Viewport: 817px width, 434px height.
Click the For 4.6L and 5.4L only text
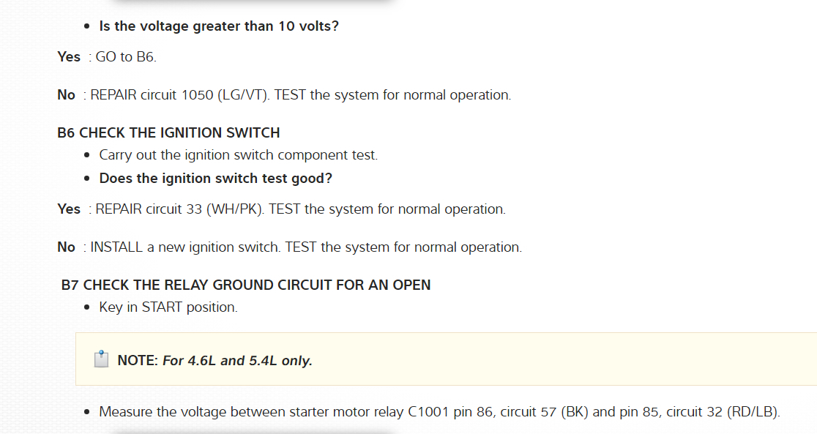[x=237, y=361]
